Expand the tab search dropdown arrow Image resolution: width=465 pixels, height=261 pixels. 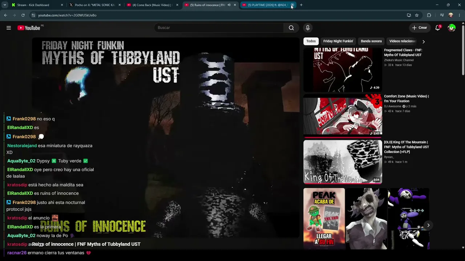(5, 5)
